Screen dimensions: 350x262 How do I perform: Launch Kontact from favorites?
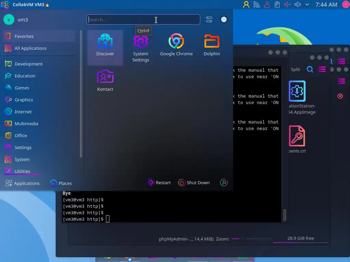105,81
